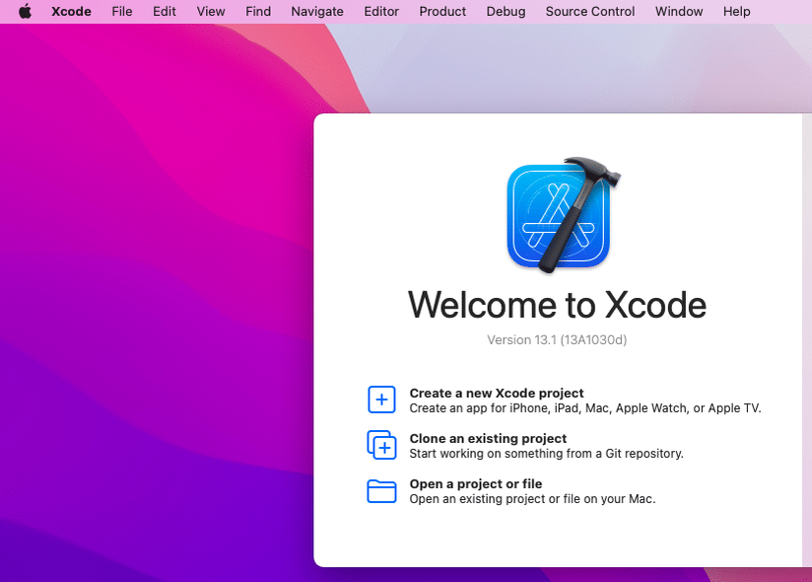Open the Product menu
Image resolution: width=812 pixels, height=582 pixels.
tap(442, 11)
